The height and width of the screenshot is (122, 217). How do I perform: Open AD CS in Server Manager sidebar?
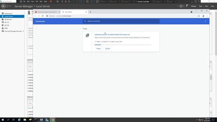point(7,22)
